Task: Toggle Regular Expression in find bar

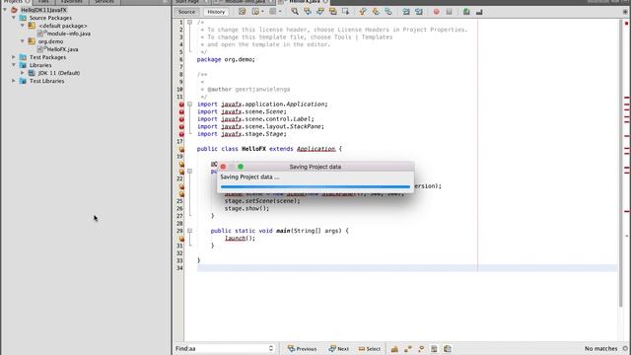Action: pyautogui.click(x=421, y=348)
